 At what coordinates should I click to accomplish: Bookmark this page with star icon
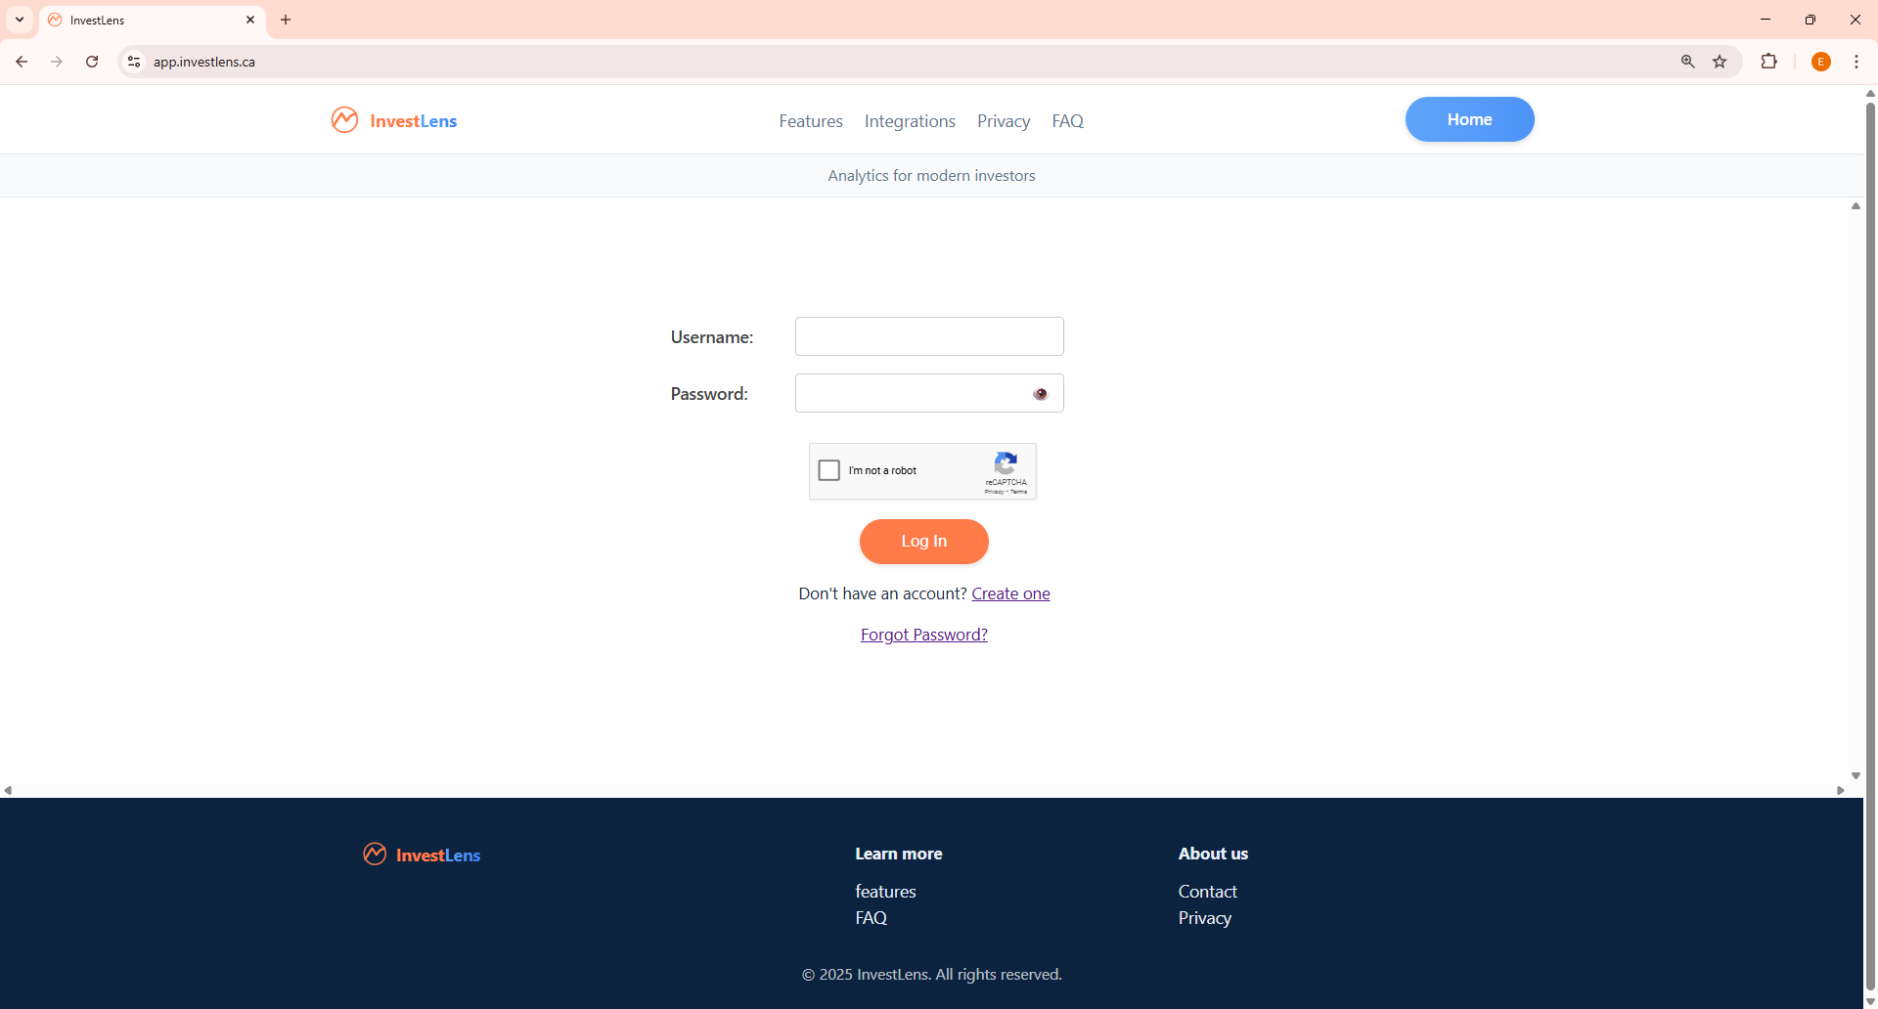(1720, 62)
